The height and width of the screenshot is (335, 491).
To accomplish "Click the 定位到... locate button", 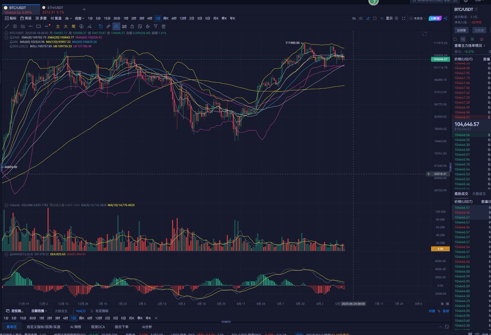I will [x=15, y=311].
